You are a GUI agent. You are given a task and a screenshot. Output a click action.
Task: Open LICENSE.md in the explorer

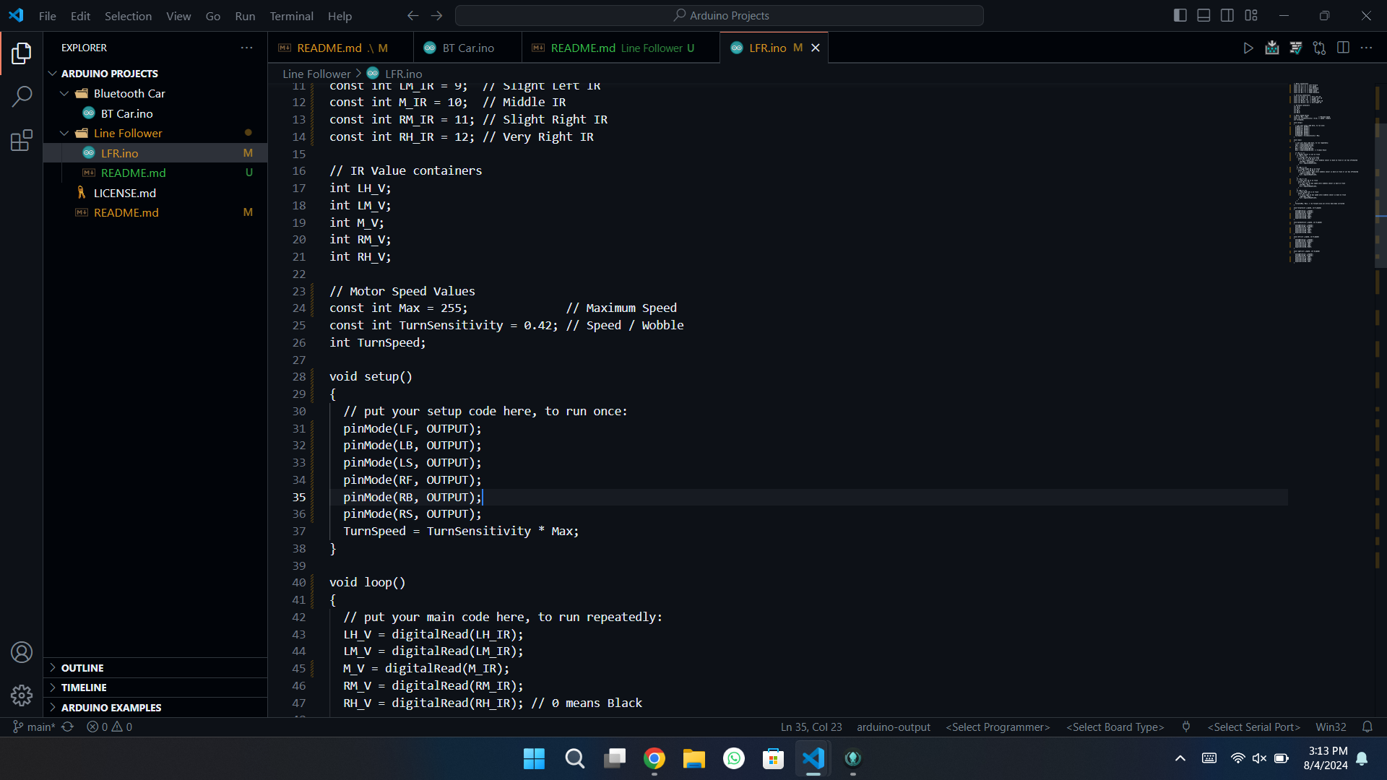tap(124, 193)
